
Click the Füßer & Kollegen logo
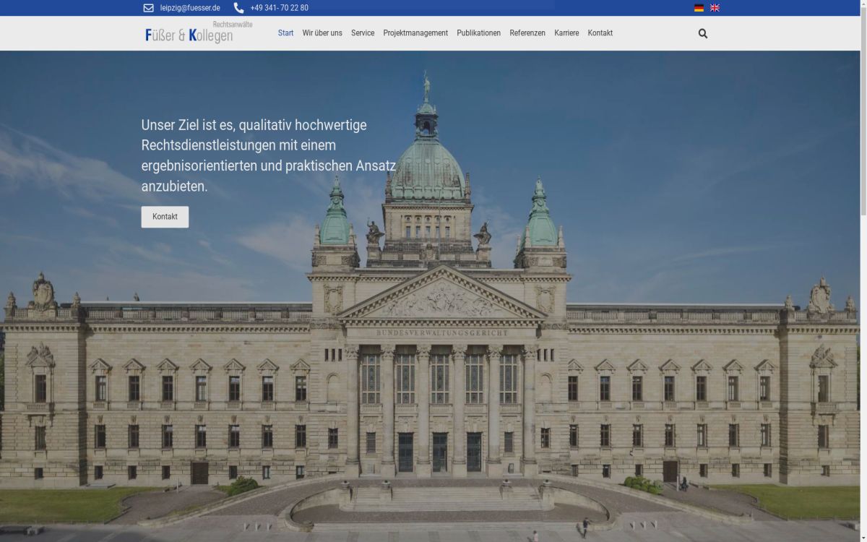(x=189, y=33)
